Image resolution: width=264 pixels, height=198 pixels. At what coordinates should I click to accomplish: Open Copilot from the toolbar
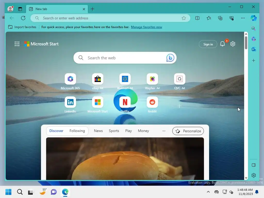tap(254, 18)
